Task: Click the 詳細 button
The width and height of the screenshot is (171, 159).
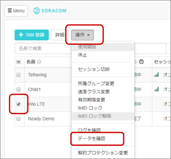Action: pos(60,35)
